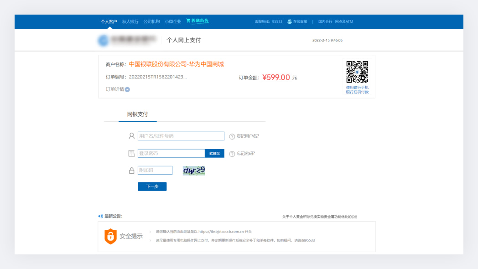Open the 私人银行 menu item
This screenshot has height=269, width=478.
point(130,21)
